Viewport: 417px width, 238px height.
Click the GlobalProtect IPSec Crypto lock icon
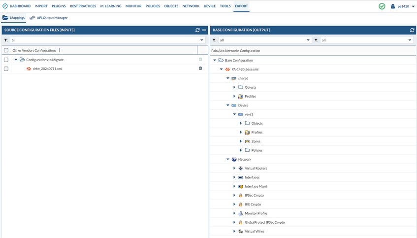click(241, 222)
